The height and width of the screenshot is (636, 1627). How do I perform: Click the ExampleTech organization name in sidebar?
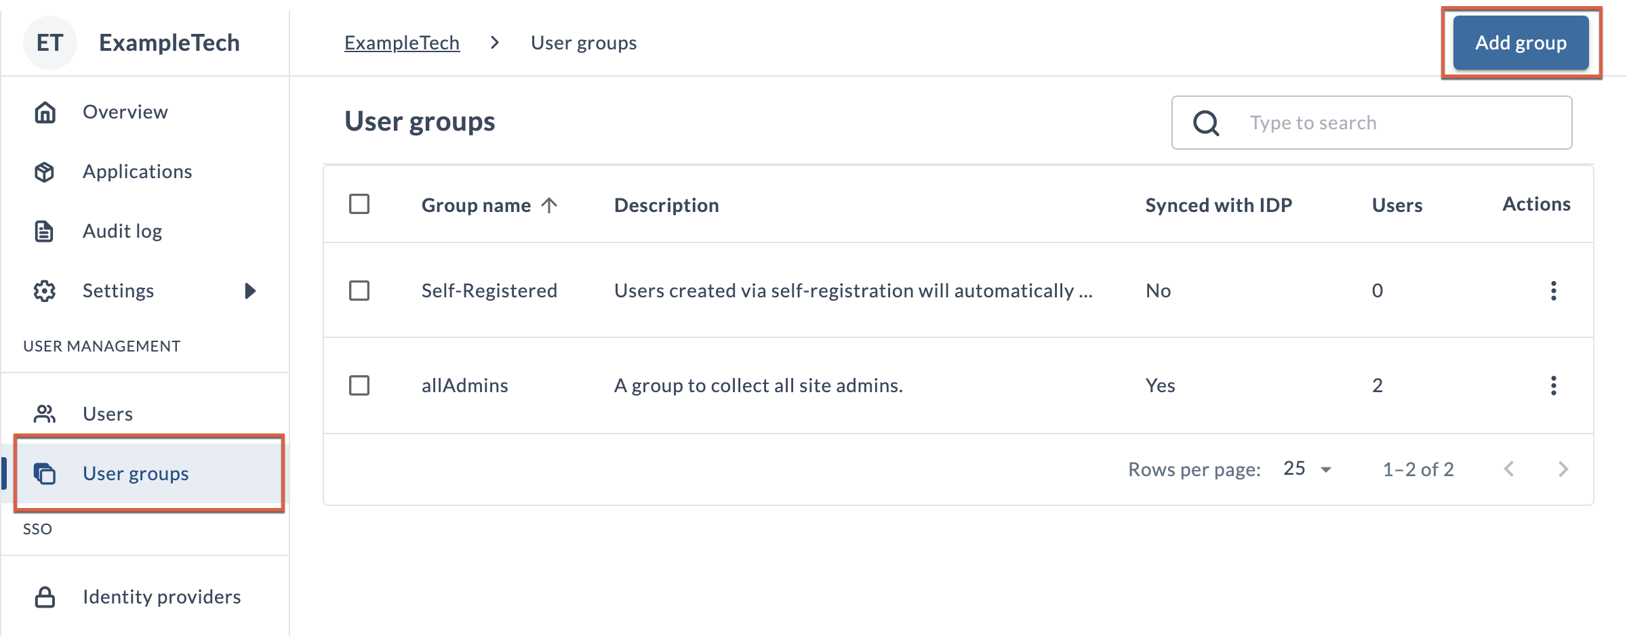169,43
